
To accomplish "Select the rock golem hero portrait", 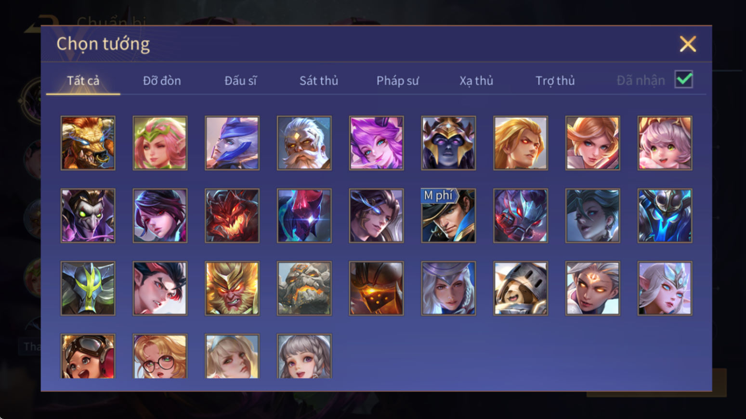I will click(x=304, y=288).
